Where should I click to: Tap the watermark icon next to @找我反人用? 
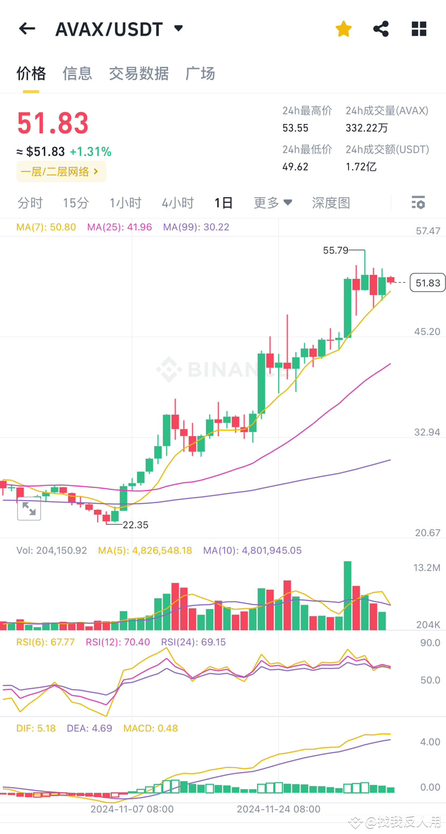click(x=355, y=823)
